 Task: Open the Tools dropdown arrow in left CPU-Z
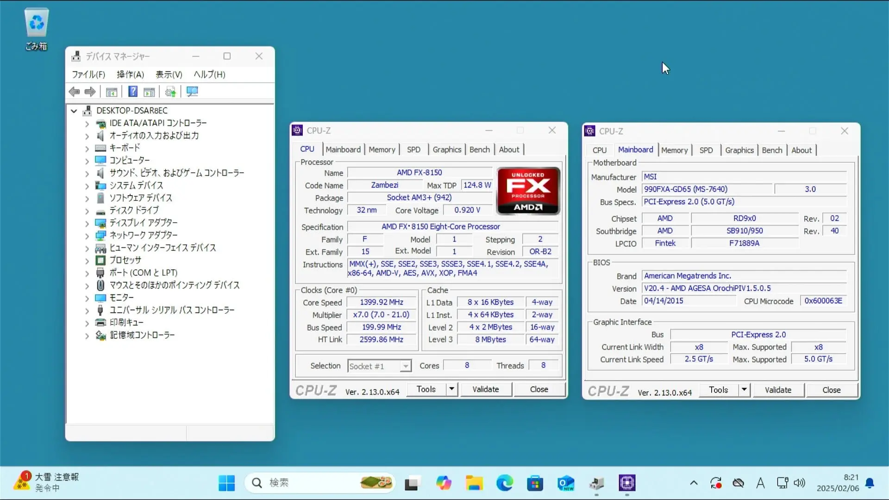coord(451,389)
